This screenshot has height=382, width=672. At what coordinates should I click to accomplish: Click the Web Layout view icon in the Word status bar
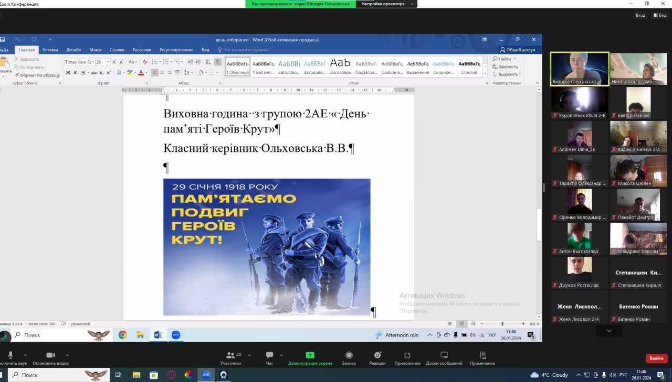473,324
